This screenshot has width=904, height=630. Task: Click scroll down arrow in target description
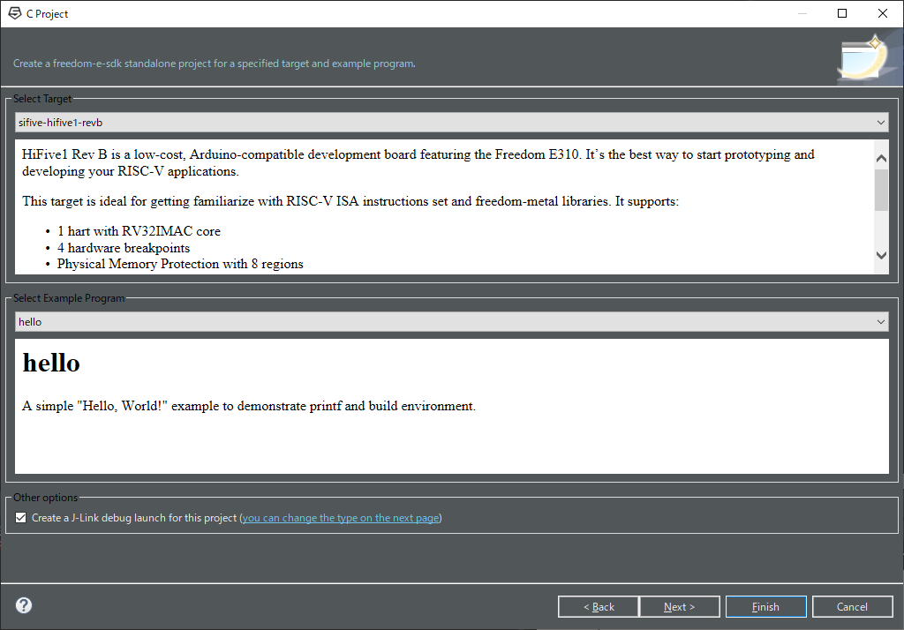click(881, 255)
